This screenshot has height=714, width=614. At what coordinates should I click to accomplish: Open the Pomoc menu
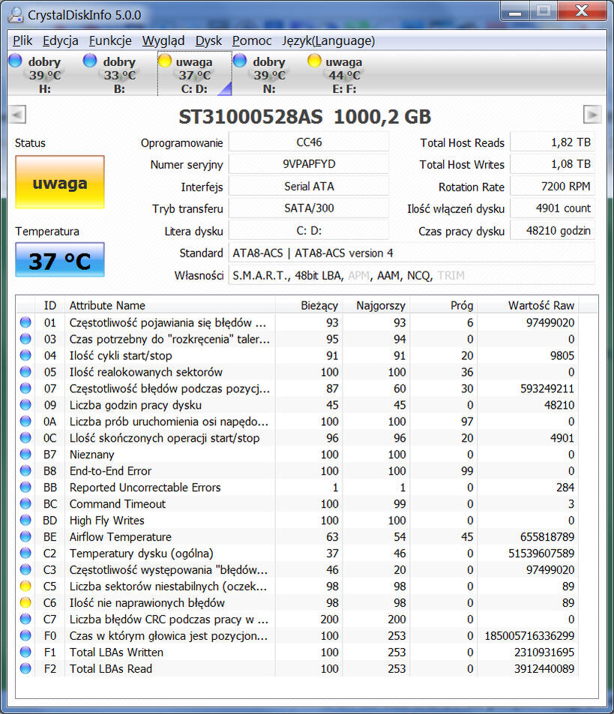point(252,41)
